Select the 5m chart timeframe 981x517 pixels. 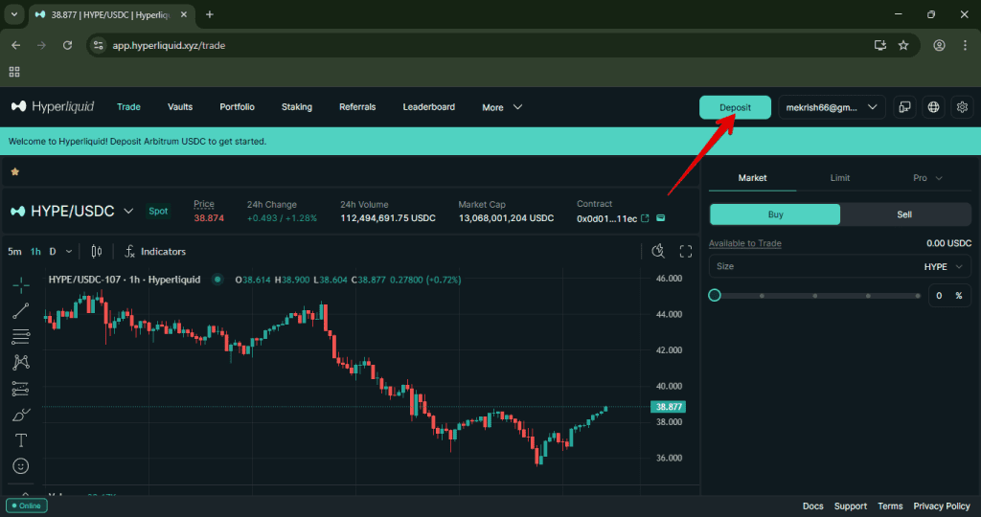click(14, 252)
